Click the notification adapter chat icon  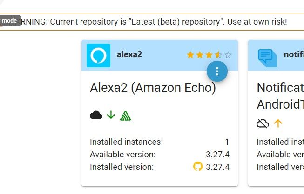click(x=267, y=58)
